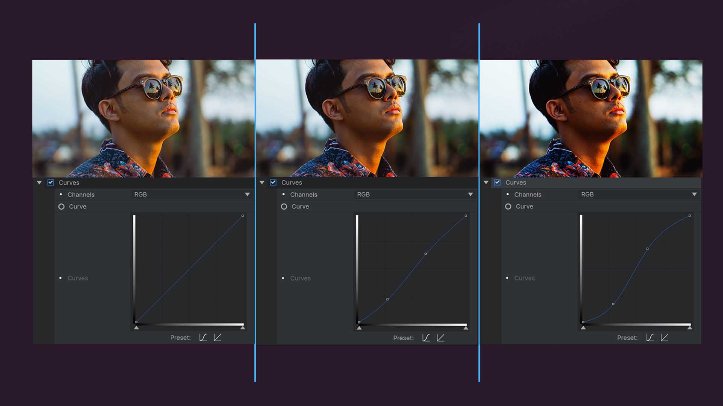Apply linear preset in middle Curves panel
The image size is (723, 406).
[x=441, y=338]
